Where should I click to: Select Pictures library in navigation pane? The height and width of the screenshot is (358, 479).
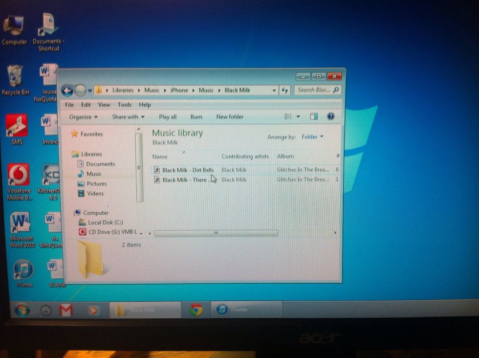92,183
